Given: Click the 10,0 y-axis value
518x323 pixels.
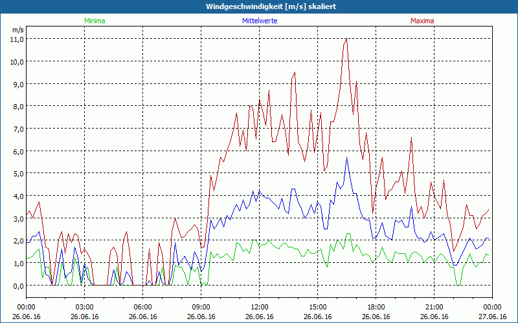Looking at the screenshot, I should pyautogui.click(x=17, y=61).
